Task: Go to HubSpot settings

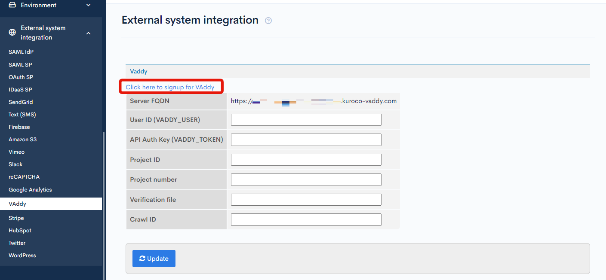Action: [x=20, y=230]
